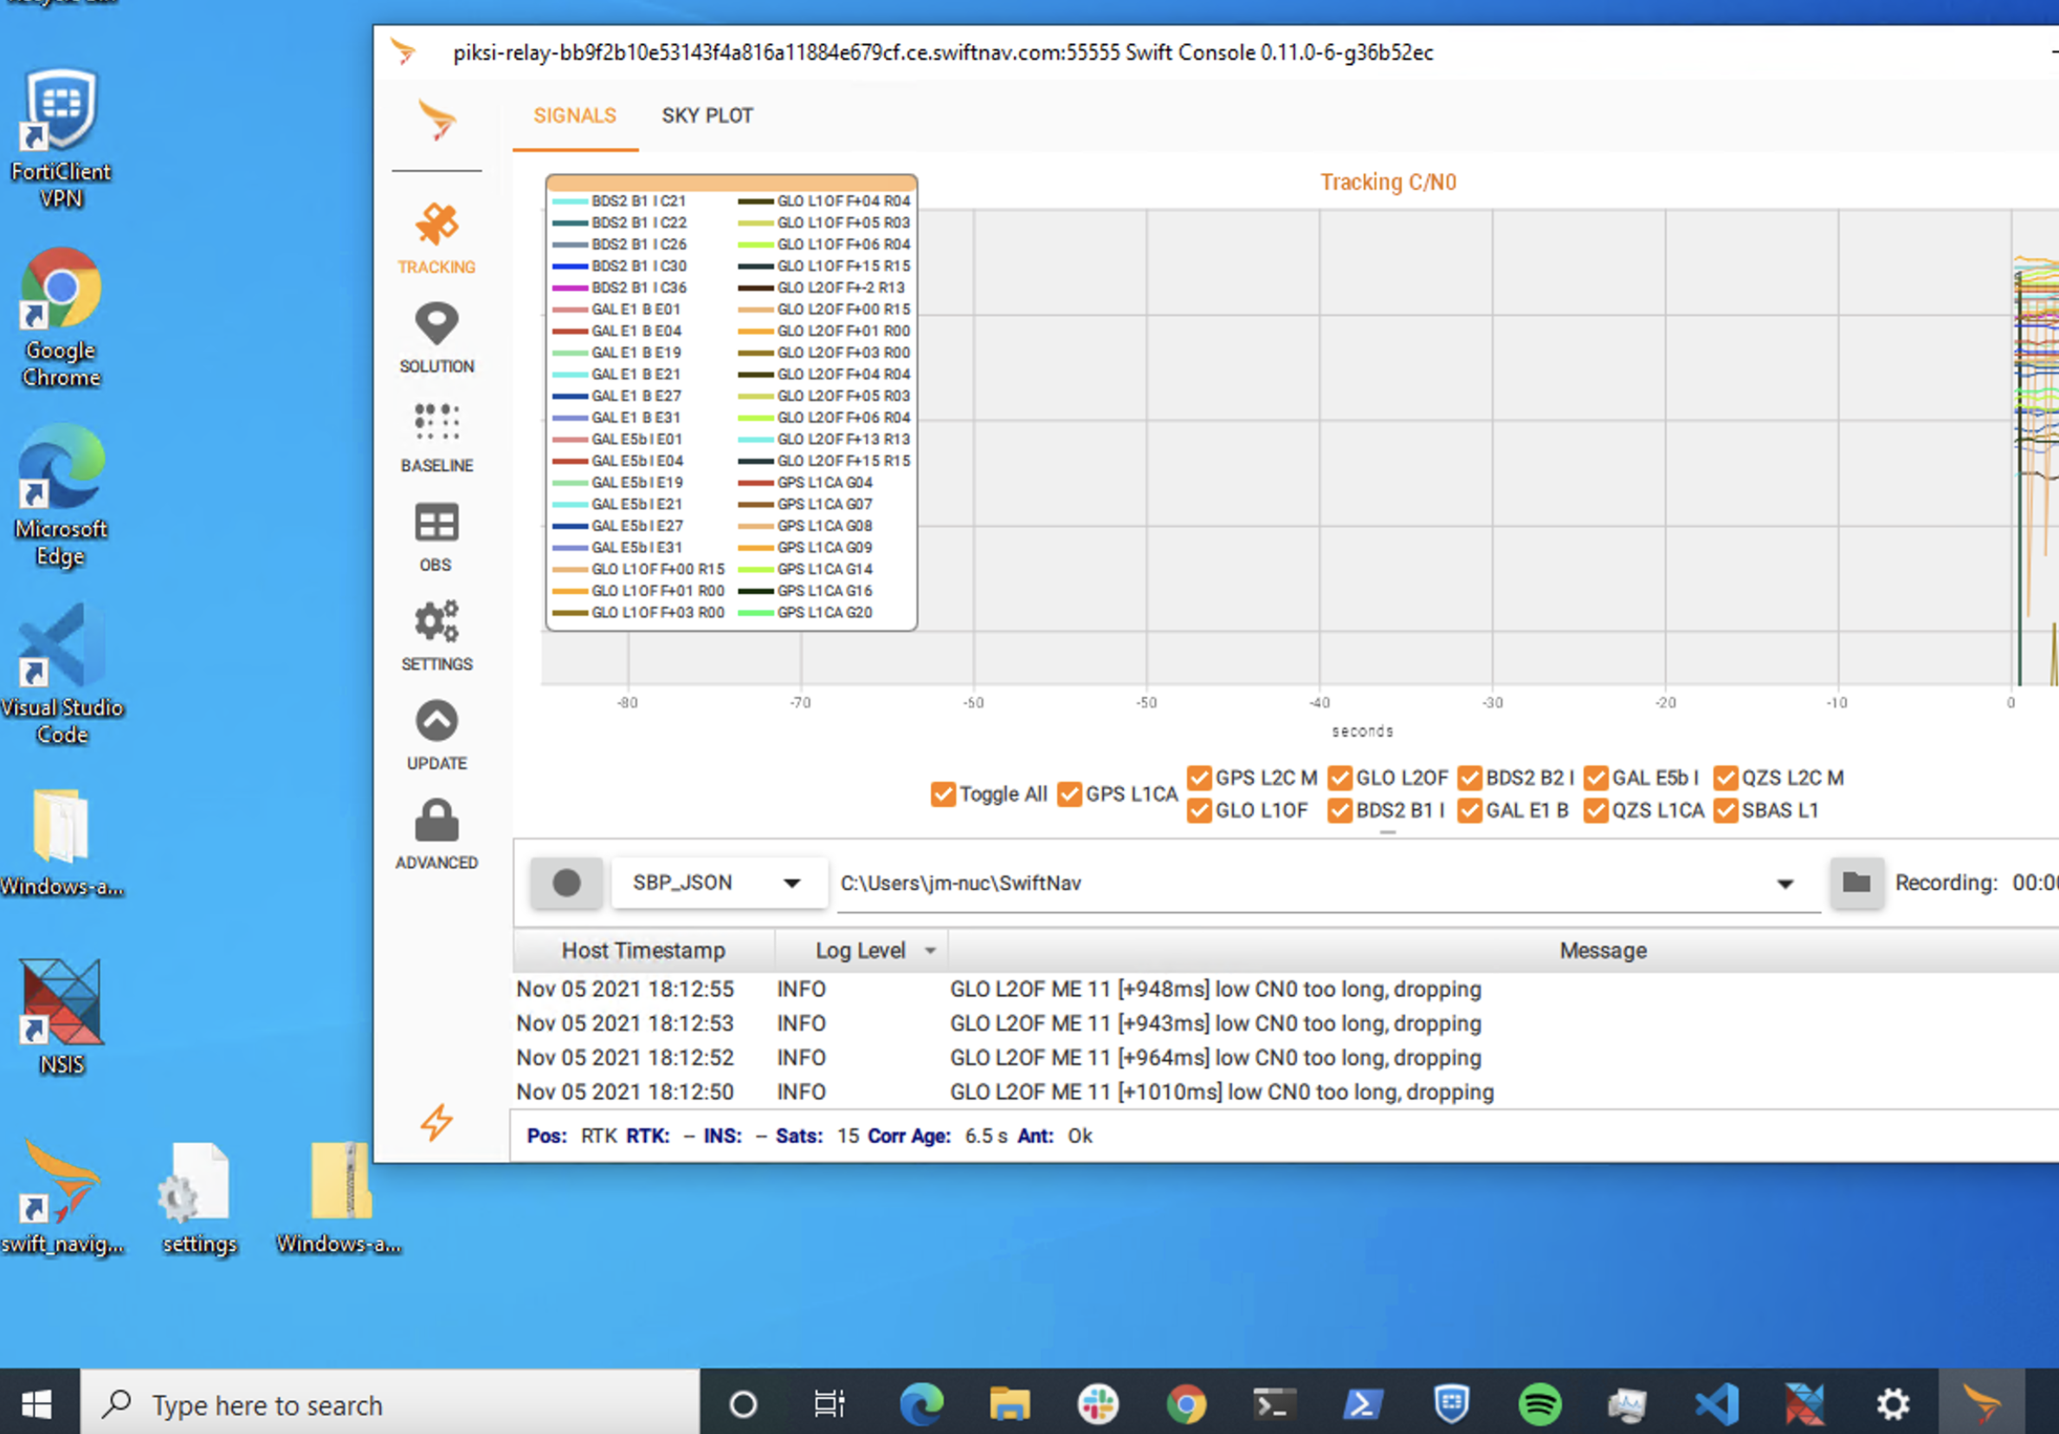Click the lightning bolt connection icon
2059x1434 pixels.
pyautogui.click(x=436, y=1122)
